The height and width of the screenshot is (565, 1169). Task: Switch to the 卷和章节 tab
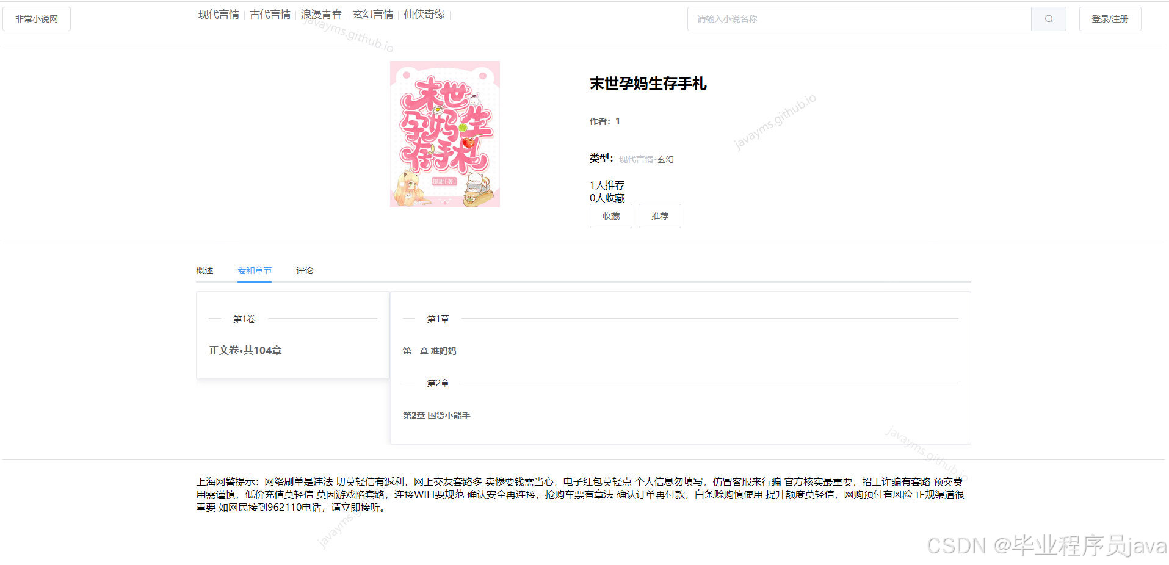coord(255,270)
